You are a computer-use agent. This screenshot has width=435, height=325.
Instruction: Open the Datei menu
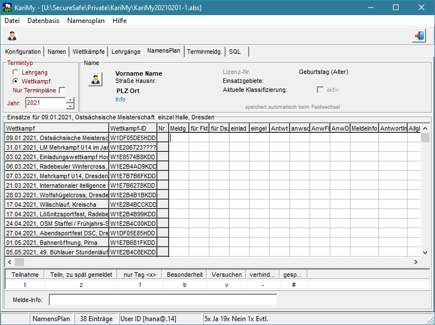point(12,21)
